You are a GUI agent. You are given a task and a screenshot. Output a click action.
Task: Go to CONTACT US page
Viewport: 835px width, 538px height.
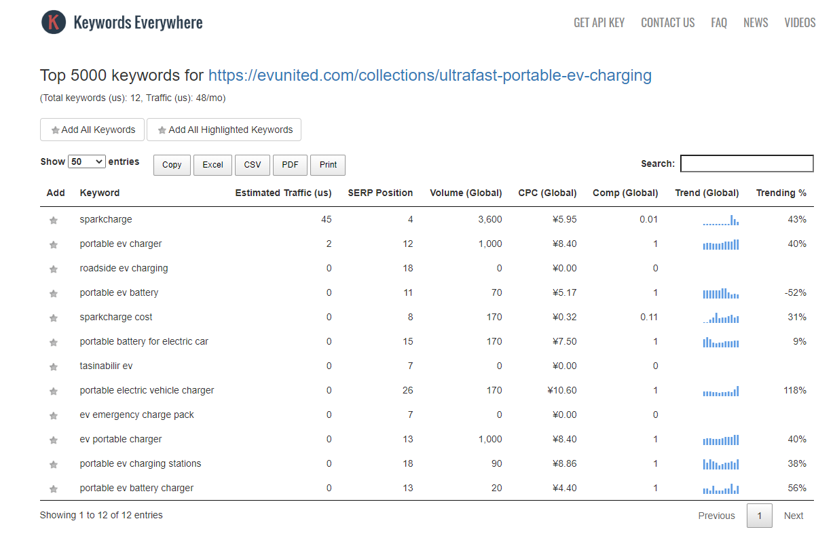coord(668,22)
